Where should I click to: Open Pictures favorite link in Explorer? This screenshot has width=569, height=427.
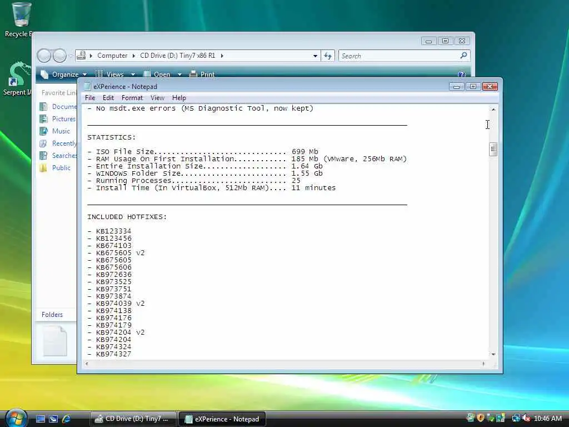pos(58,119)
